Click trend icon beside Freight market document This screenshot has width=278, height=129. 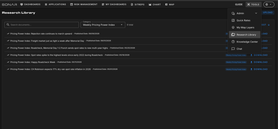8,41
